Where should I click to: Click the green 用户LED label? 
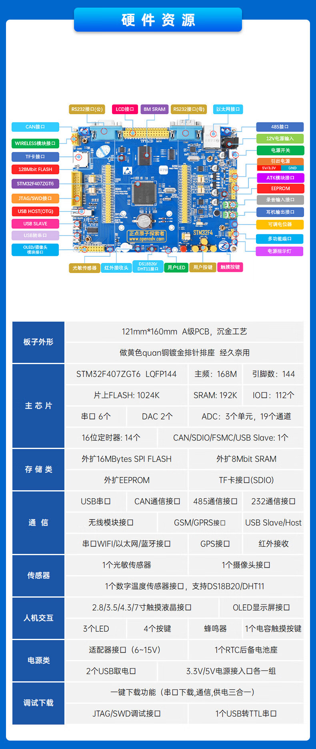point(176,268)
